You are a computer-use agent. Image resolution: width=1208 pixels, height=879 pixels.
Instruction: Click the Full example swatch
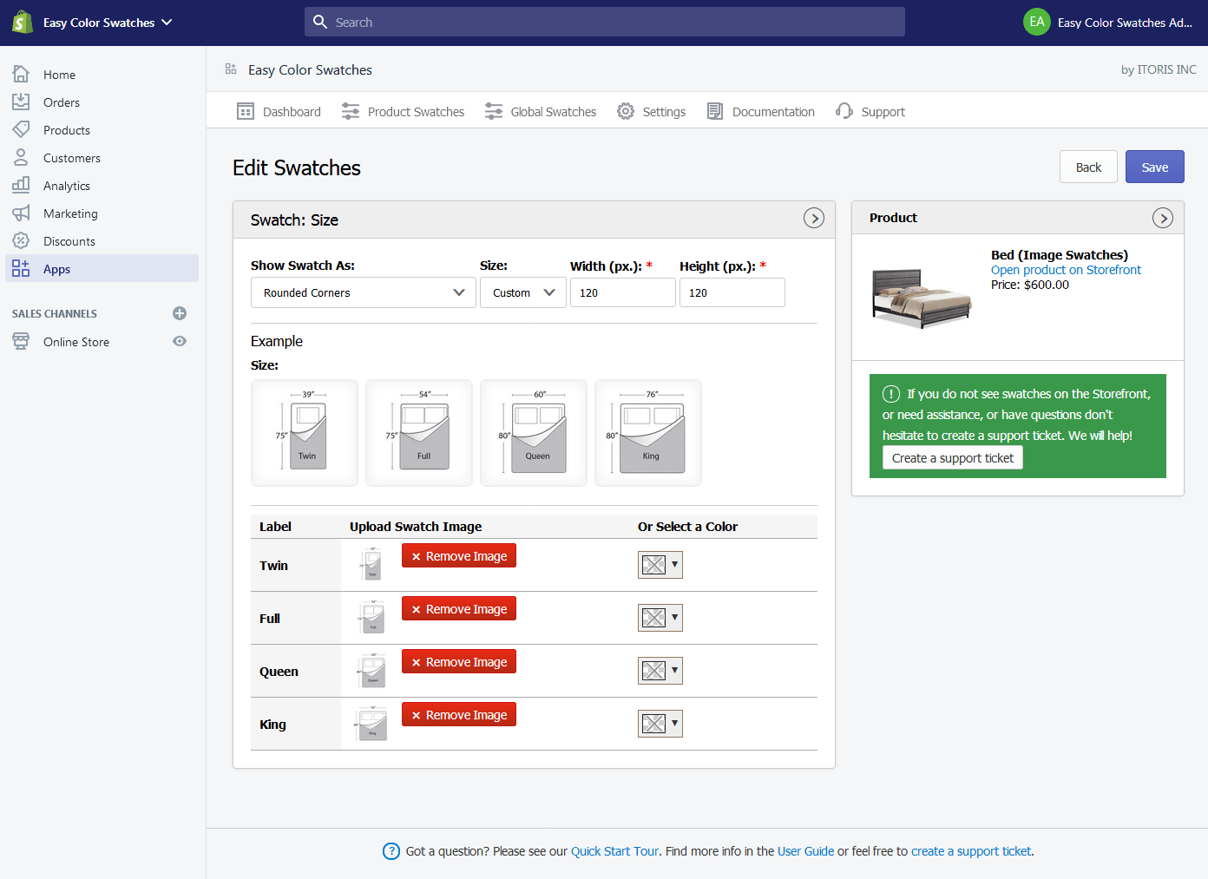click(419, 433)
